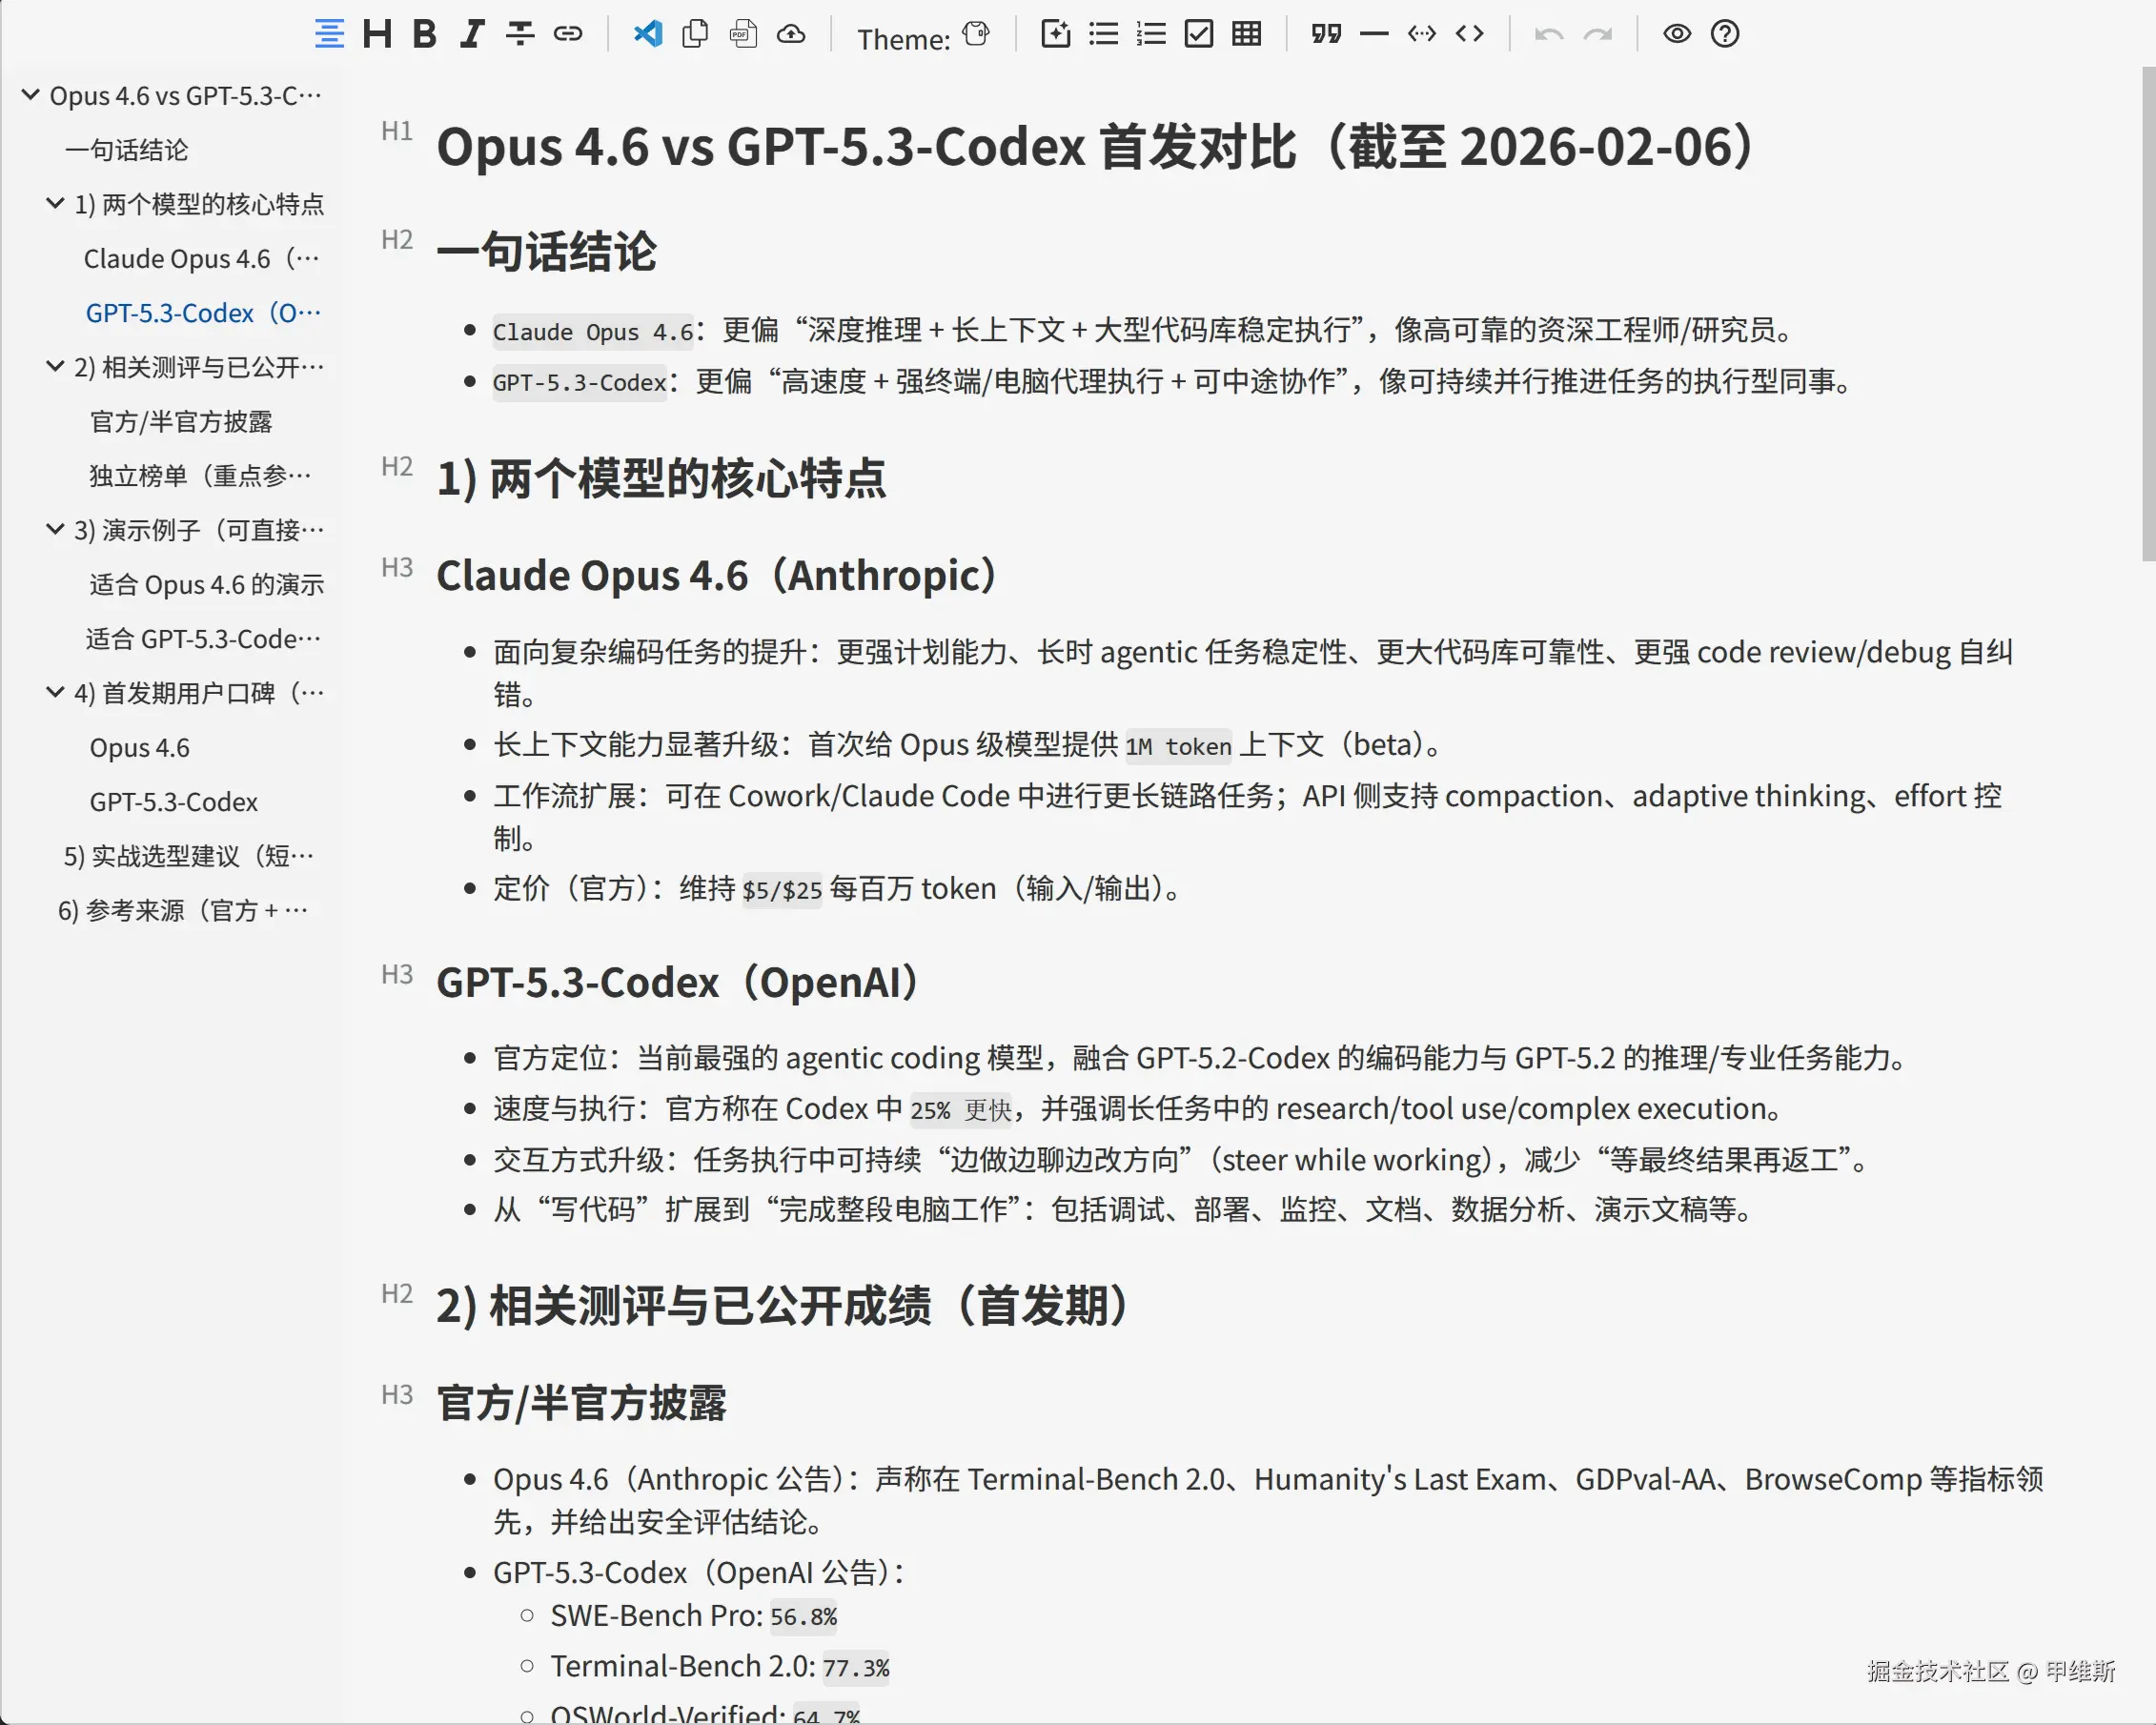Insert blockquote with quote icon
Image resolution: width=2156 pixels, height=1725 pixels.
(1326, 34)
